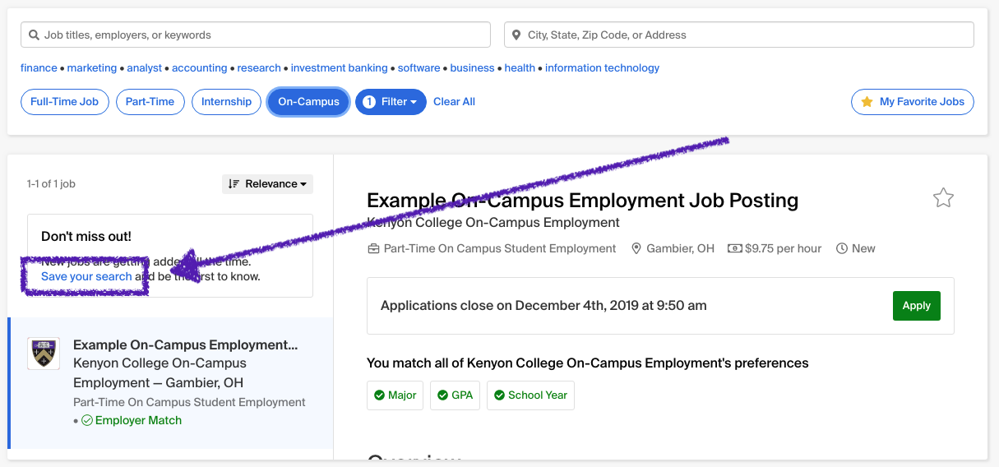This screenshot has width=999, height=467.
Task: Open the Filter dropdown
Action: point(391,102)
